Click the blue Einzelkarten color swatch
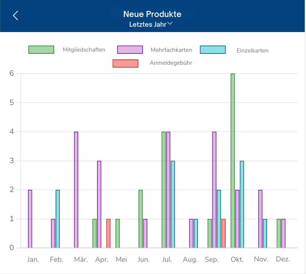This screenshot has width=306, height=274. click(213, 50)
